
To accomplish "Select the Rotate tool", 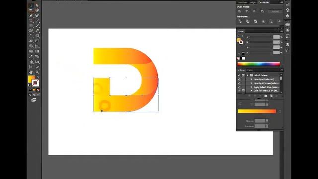I will (31, 36).
